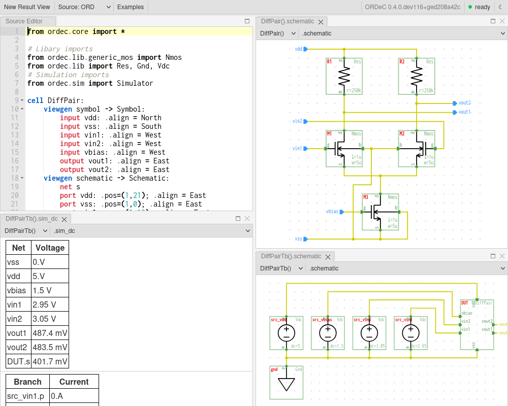The width and height of the screenshot is (508, 406).
Task: Collapse code fold at line 9
Action: point(22,100)
